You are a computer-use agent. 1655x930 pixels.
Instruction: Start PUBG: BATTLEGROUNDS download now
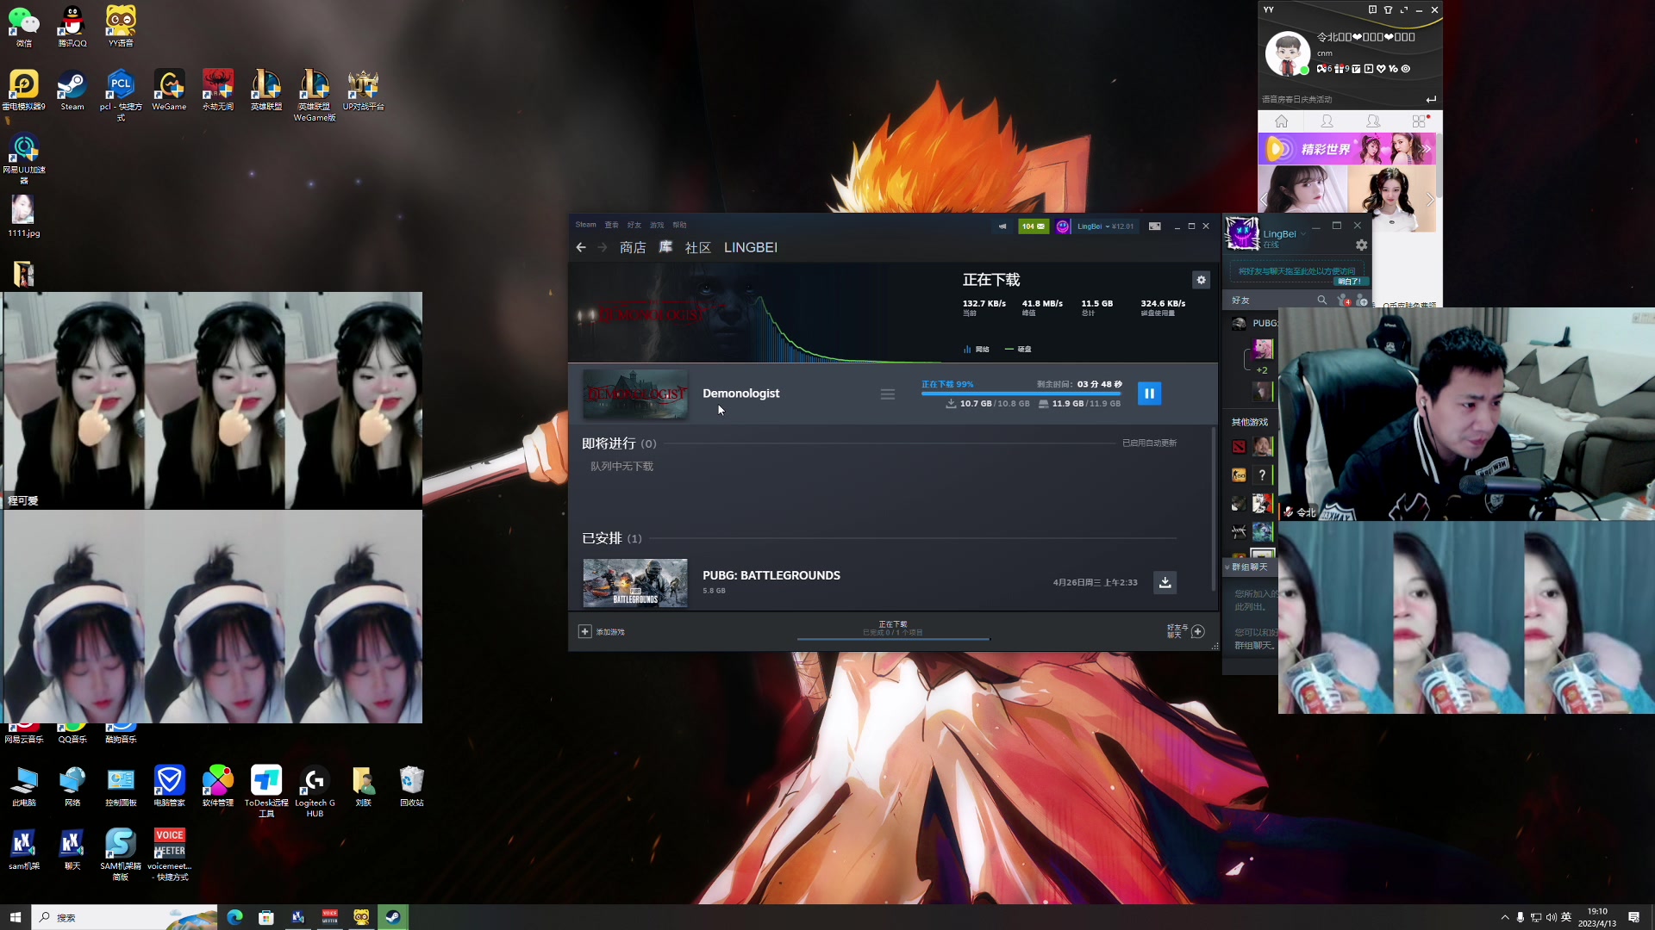[1165, 582]
